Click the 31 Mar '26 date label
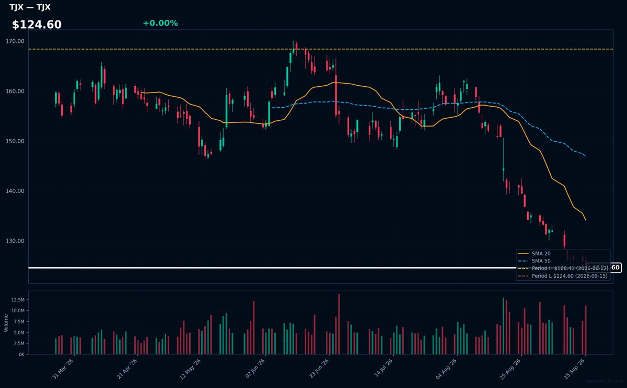This screenshot has height=388, width=627. click(x=63, y=369)
